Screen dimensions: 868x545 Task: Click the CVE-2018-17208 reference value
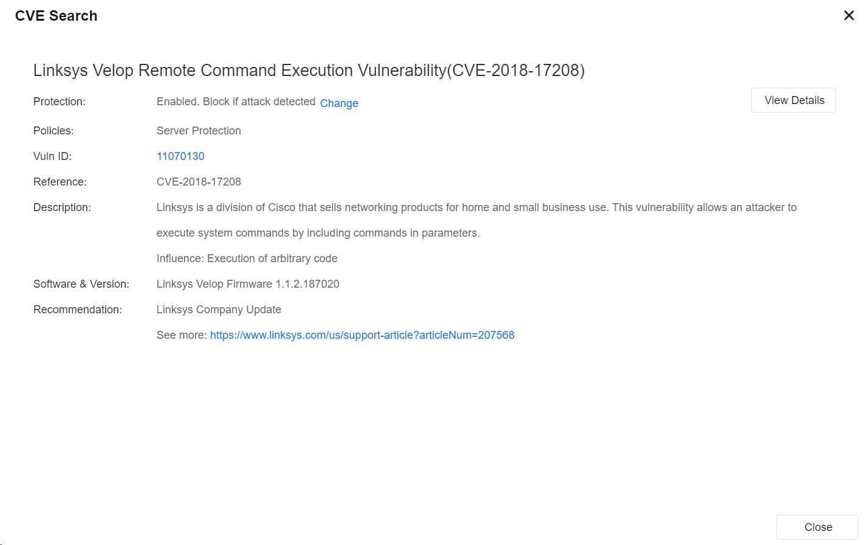pos(199,182)
